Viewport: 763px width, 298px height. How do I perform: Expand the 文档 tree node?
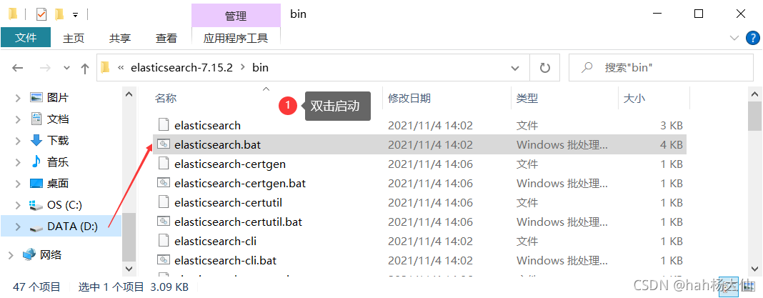point(18,119)
